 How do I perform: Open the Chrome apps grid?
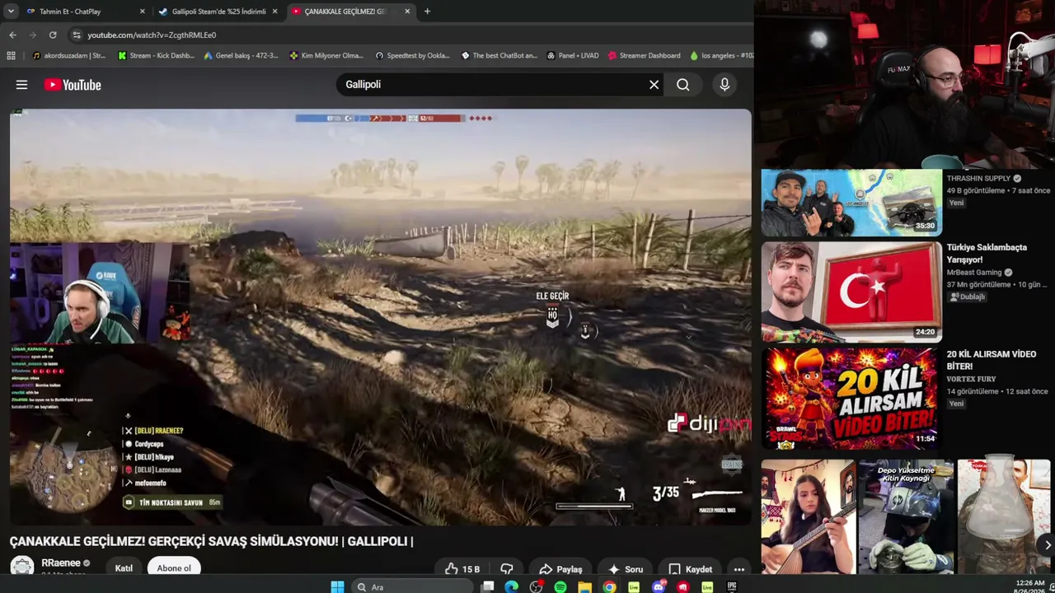(11, 55)
